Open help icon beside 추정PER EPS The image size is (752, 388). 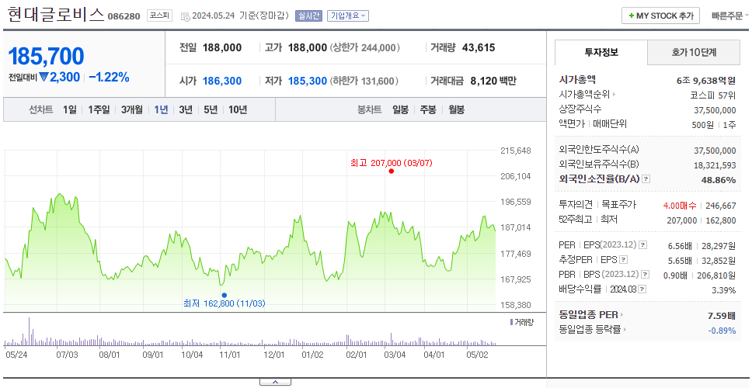[624, 260]
